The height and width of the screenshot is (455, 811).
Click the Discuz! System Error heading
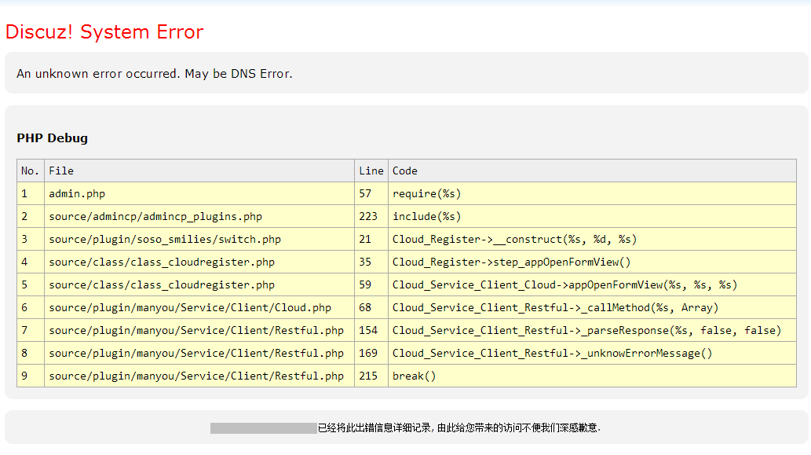coord(104,32)
